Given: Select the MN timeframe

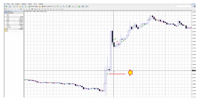Looking at the screenshot, I should (x=62, y=9).
